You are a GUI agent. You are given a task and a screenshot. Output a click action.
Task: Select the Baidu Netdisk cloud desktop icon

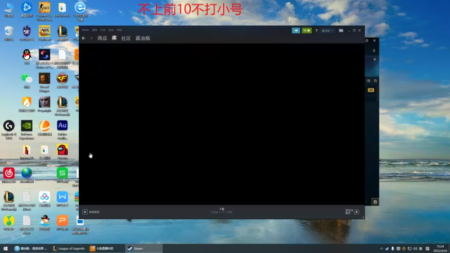click(44, 199)
